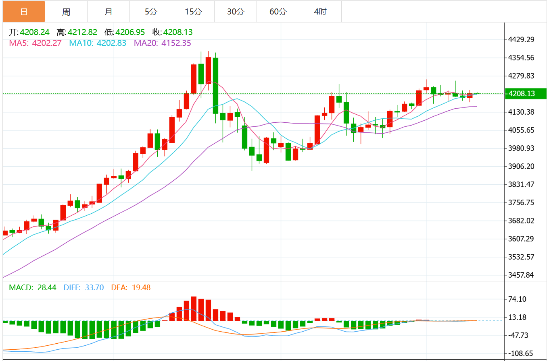
Task: Click the 3457.84 price axis label
Action: [521, 275]
